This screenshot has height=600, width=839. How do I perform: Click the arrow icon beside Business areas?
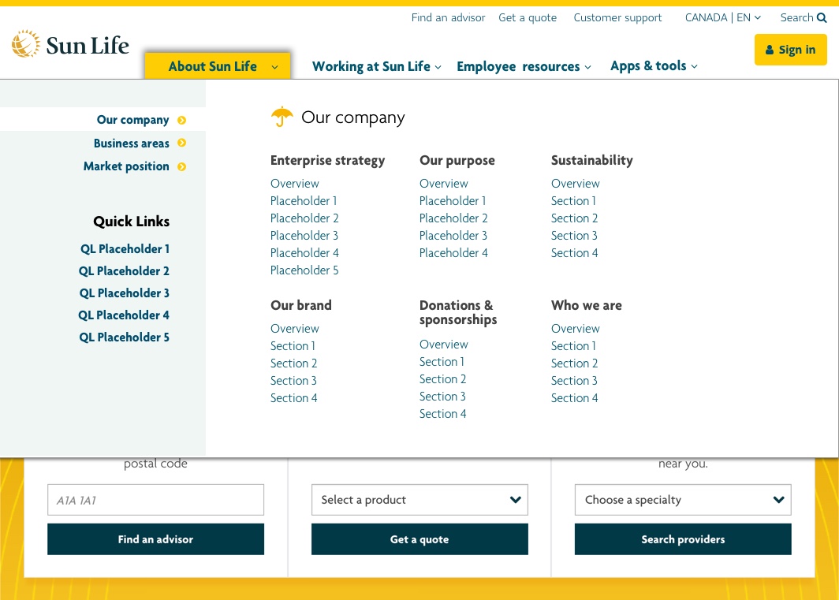[x=182, y=143]
